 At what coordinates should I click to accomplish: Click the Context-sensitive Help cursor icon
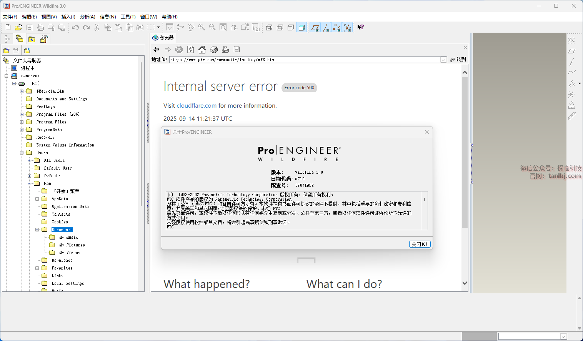pyautogui.click(x=360, y=27)
